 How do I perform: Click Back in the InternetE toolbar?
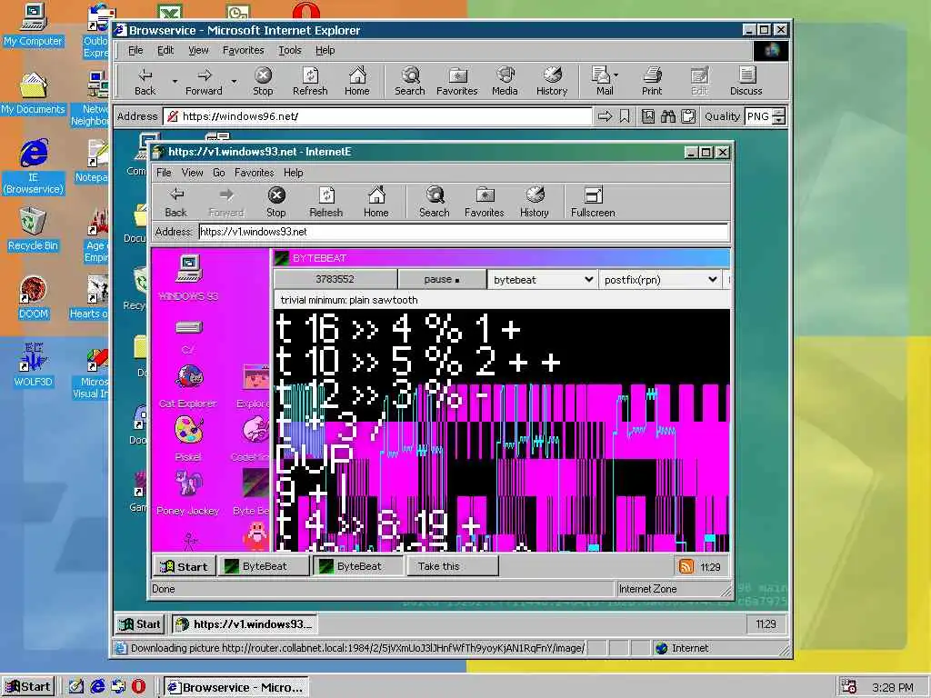[x=175, y=203]
